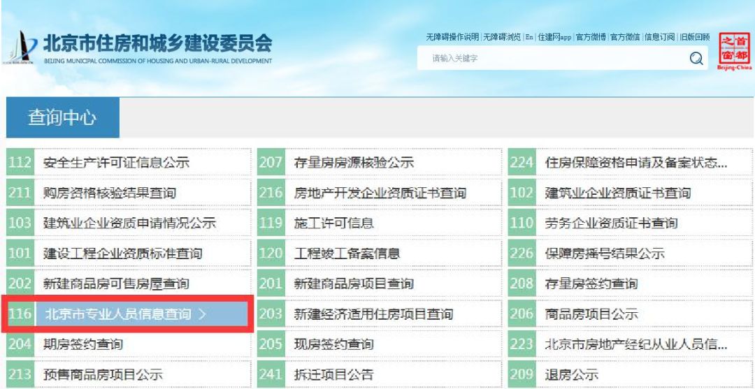The image size is (755, 389).
Task: Switch to English via En link
Action: click(528, 37)
